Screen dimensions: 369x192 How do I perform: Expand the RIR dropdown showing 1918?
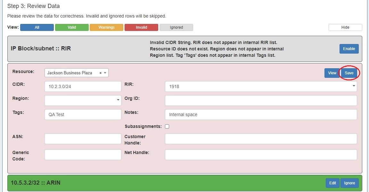click(x=354, y=86)
